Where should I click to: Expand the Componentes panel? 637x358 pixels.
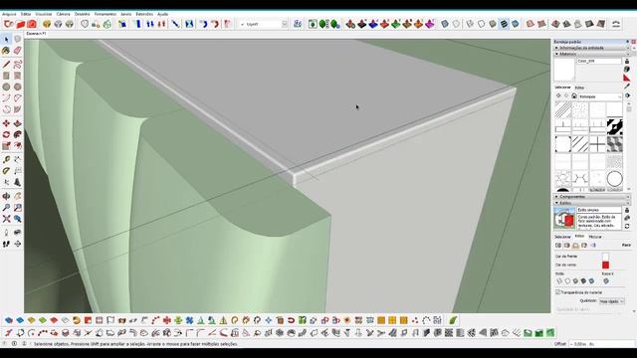(x=591, y=197)
